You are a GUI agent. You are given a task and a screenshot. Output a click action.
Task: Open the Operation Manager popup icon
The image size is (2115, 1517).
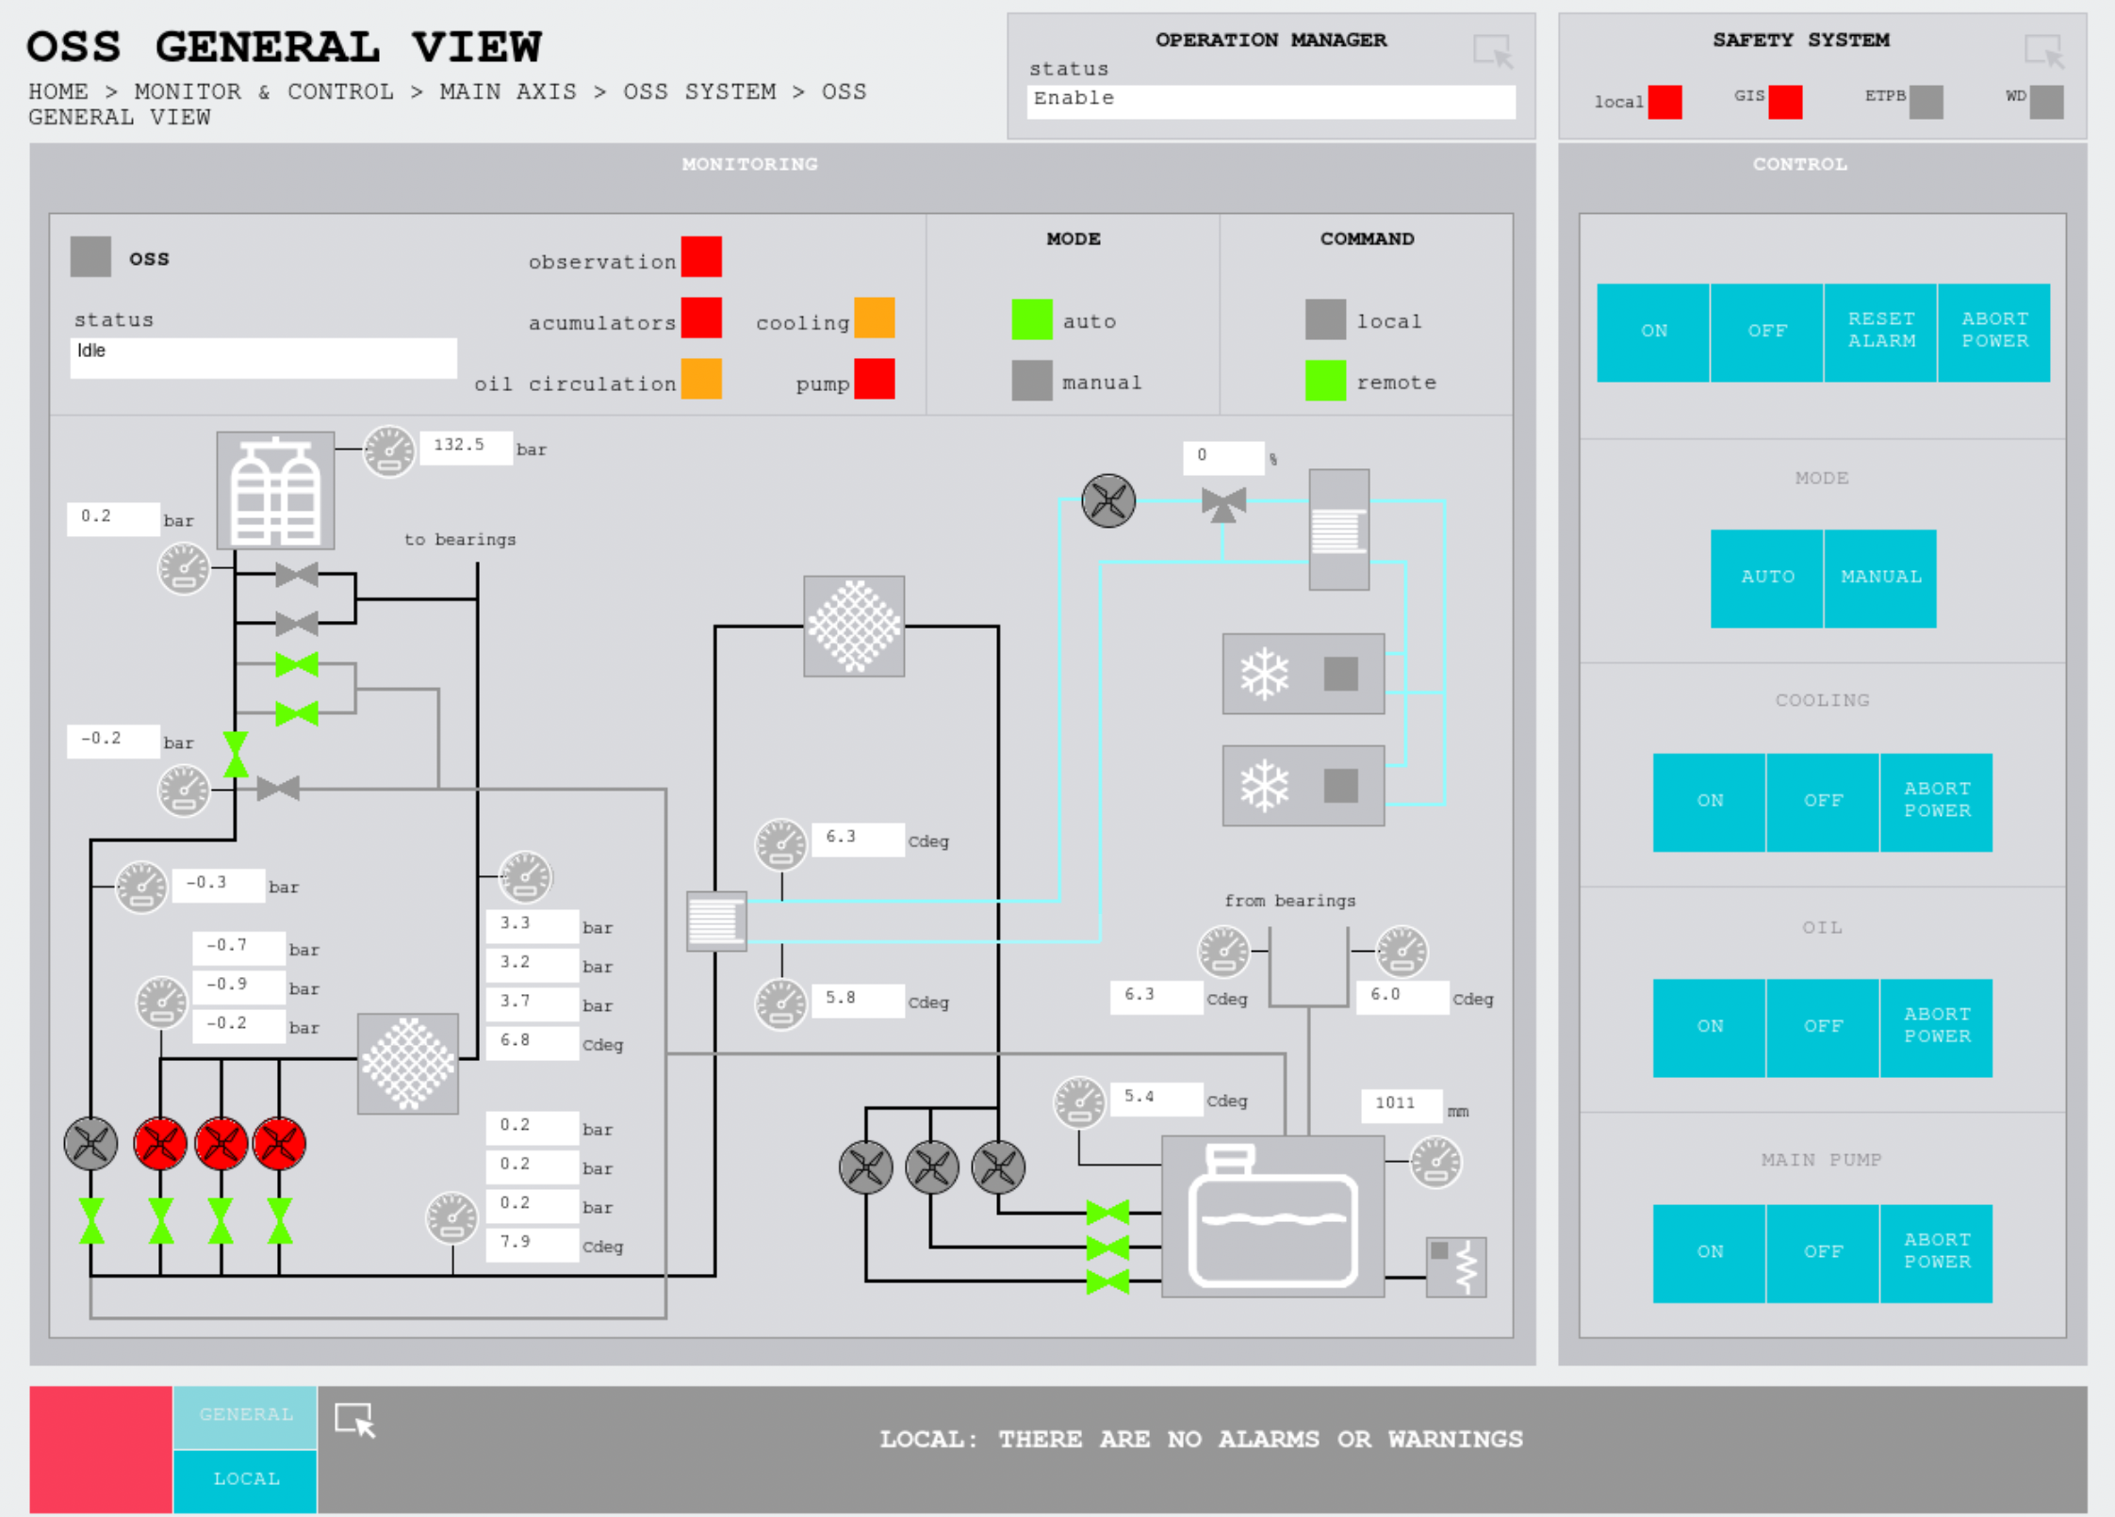click(1493, 51)
